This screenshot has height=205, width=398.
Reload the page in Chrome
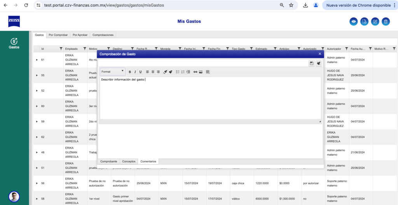(26, 5)
